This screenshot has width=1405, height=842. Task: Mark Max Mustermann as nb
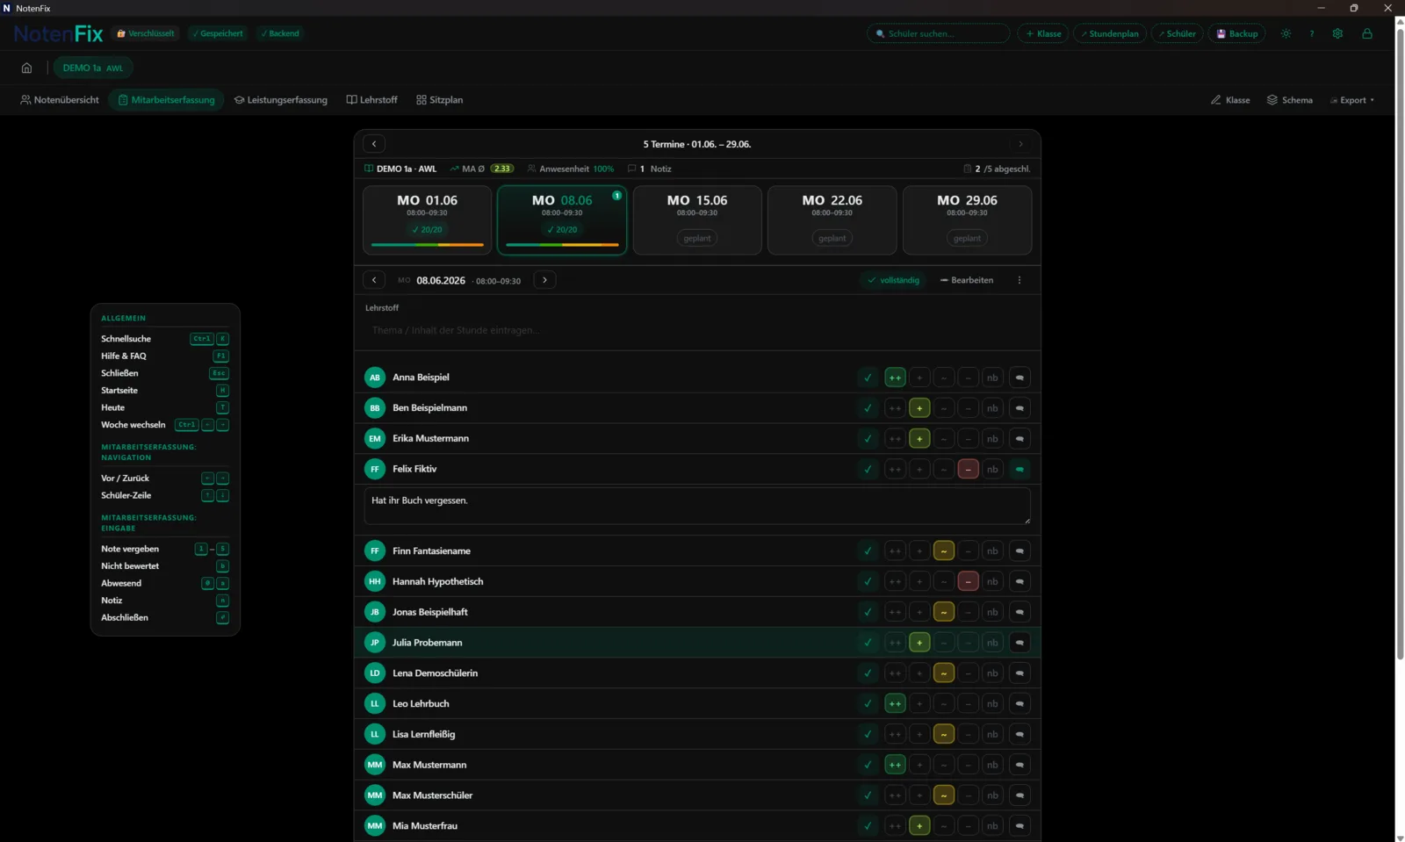[992, 765]
